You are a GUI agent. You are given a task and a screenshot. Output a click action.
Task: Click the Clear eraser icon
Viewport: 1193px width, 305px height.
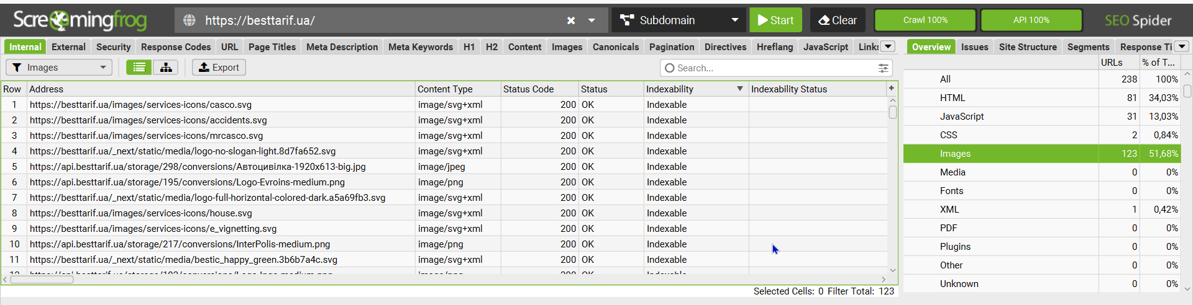[x=824, y=20]
